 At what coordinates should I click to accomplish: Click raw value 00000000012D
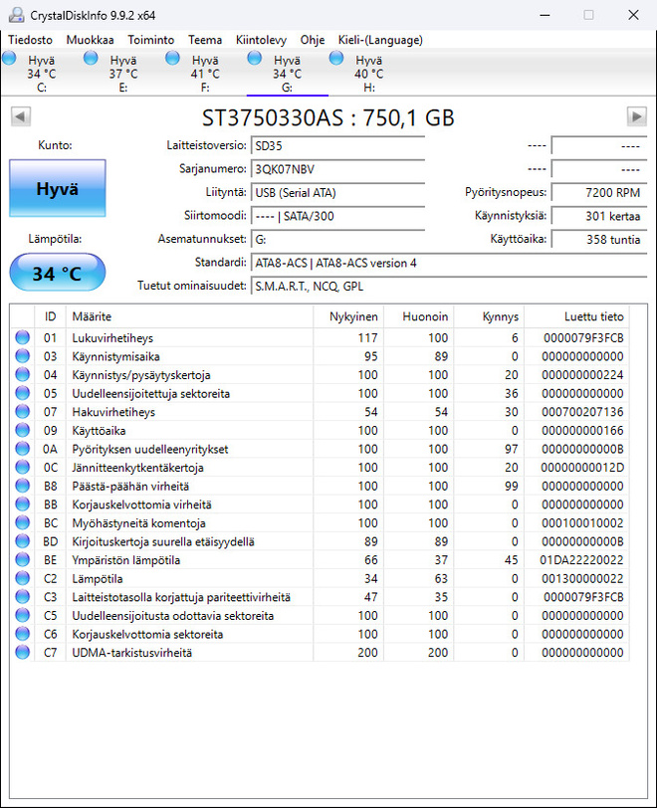pyautogui.click(x=582, y=468)
